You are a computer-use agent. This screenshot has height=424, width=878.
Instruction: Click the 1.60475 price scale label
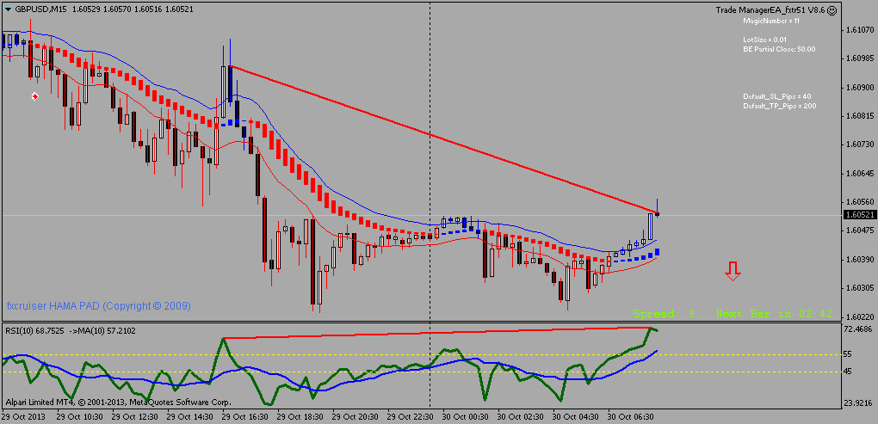pos(858,230)
